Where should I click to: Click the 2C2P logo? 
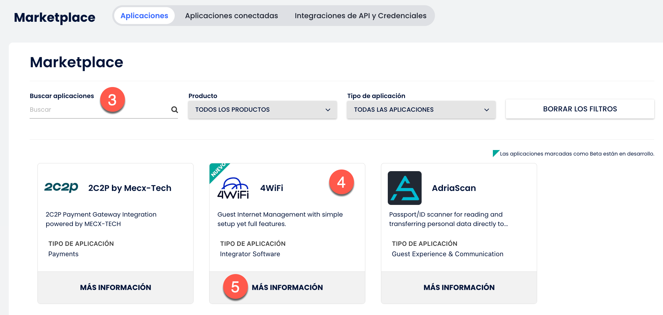point(61,187)
